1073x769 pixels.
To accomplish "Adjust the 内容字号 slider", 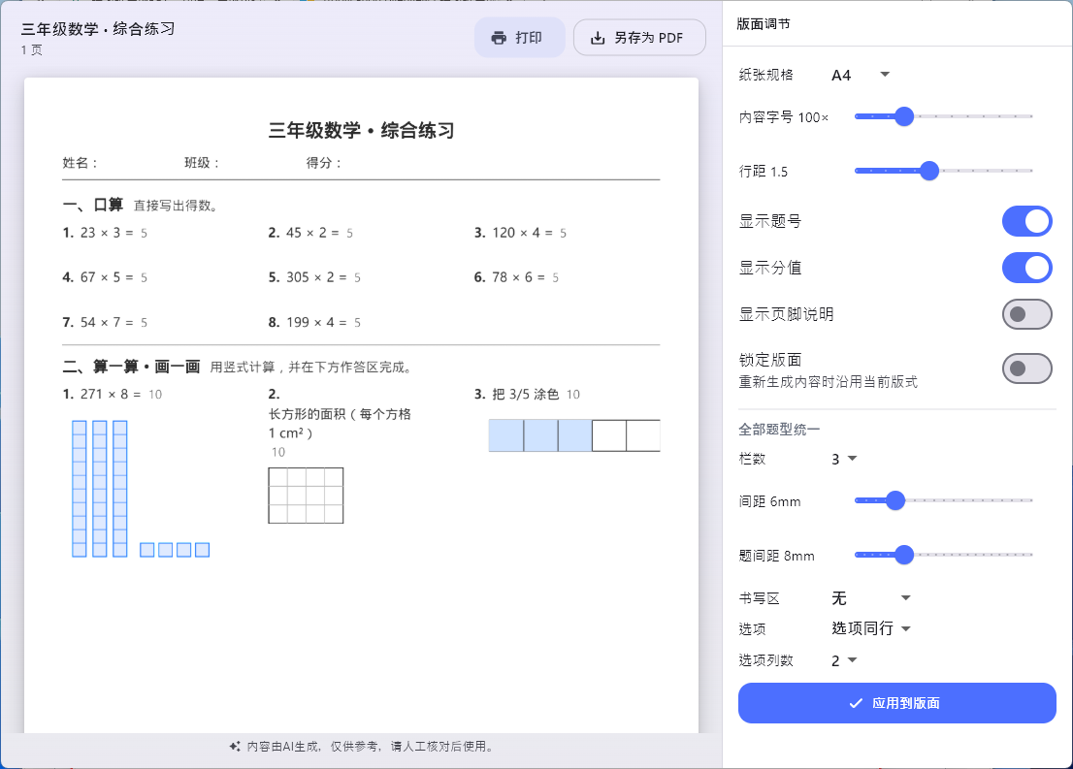I will point(943,116).
